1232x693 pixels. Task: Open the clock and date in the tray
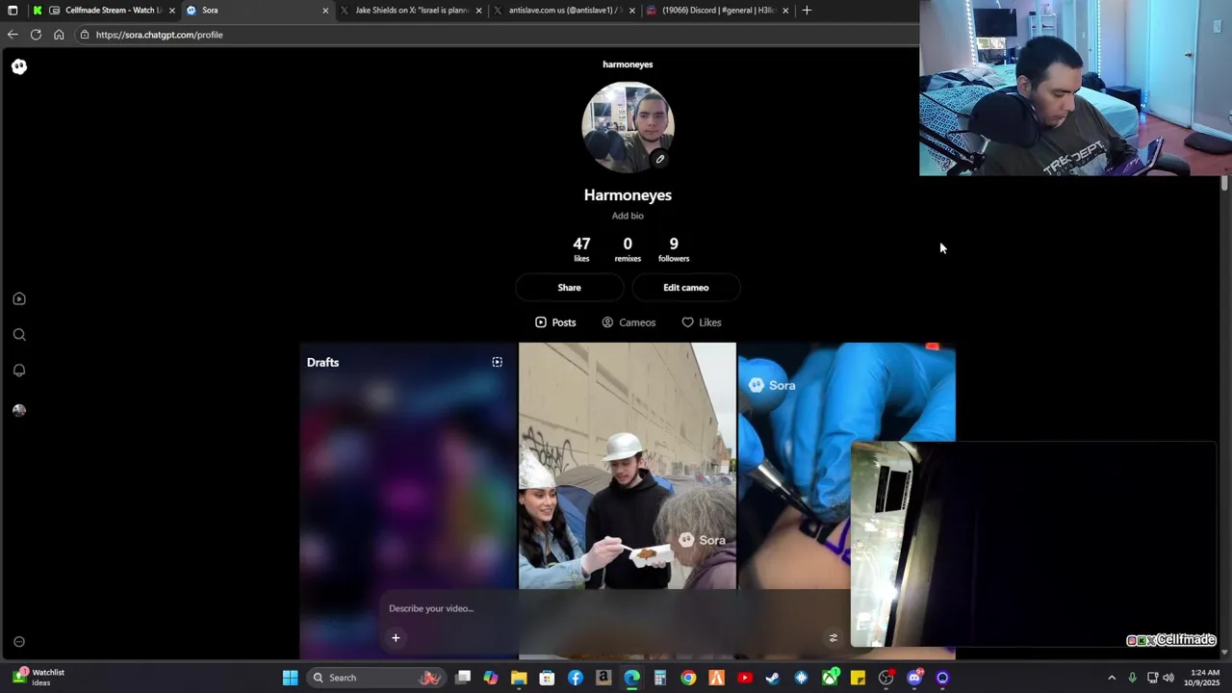click(x=1203, y=678)
